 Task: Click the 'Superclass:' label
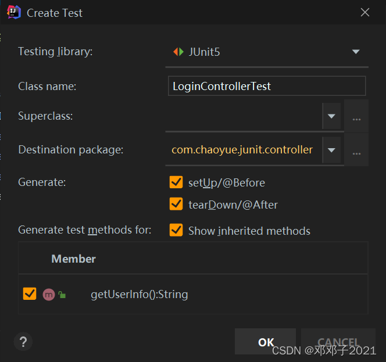(45, 116)
